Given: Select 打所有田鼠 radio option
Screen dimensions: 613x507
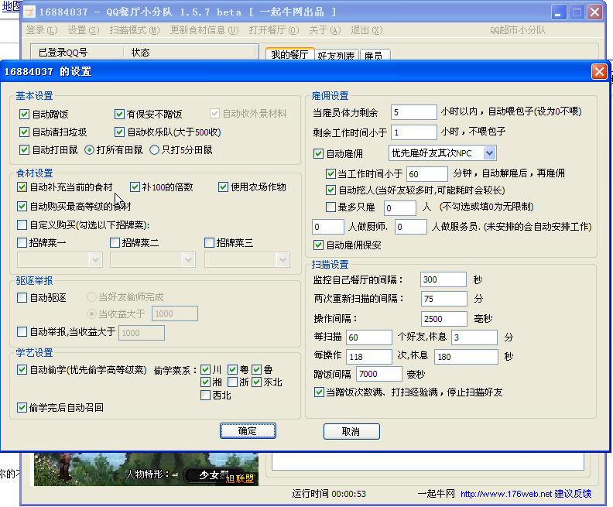Looking at the screenshot, I should click(x=90, y=149).
